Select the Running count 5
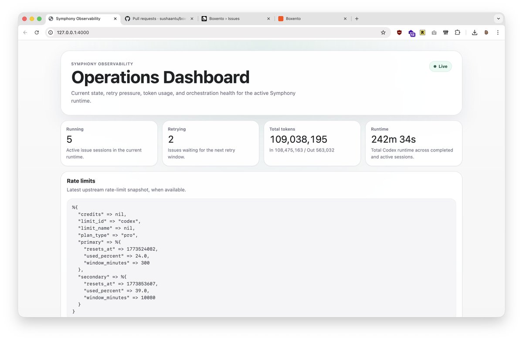This screenshot has height=341, width=523. click(x=69, y=139)
